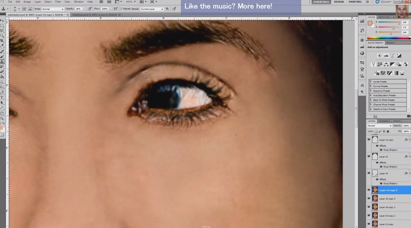Add a Levels adjustment

(x=386, y=56)
